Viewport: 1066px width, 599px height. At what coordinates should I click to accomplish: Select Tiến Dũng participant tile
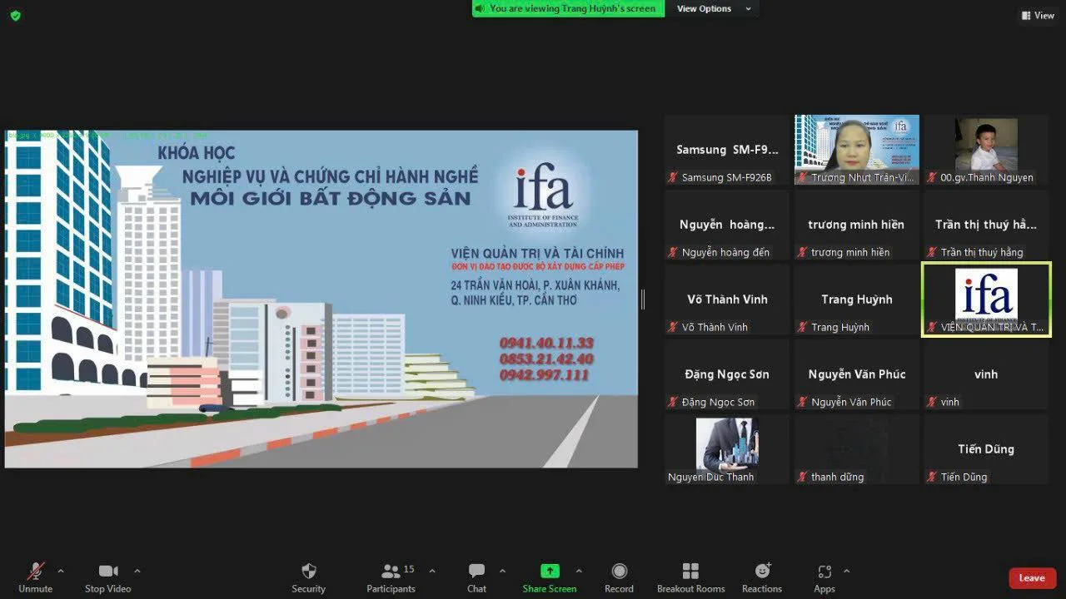click(986, 449)
